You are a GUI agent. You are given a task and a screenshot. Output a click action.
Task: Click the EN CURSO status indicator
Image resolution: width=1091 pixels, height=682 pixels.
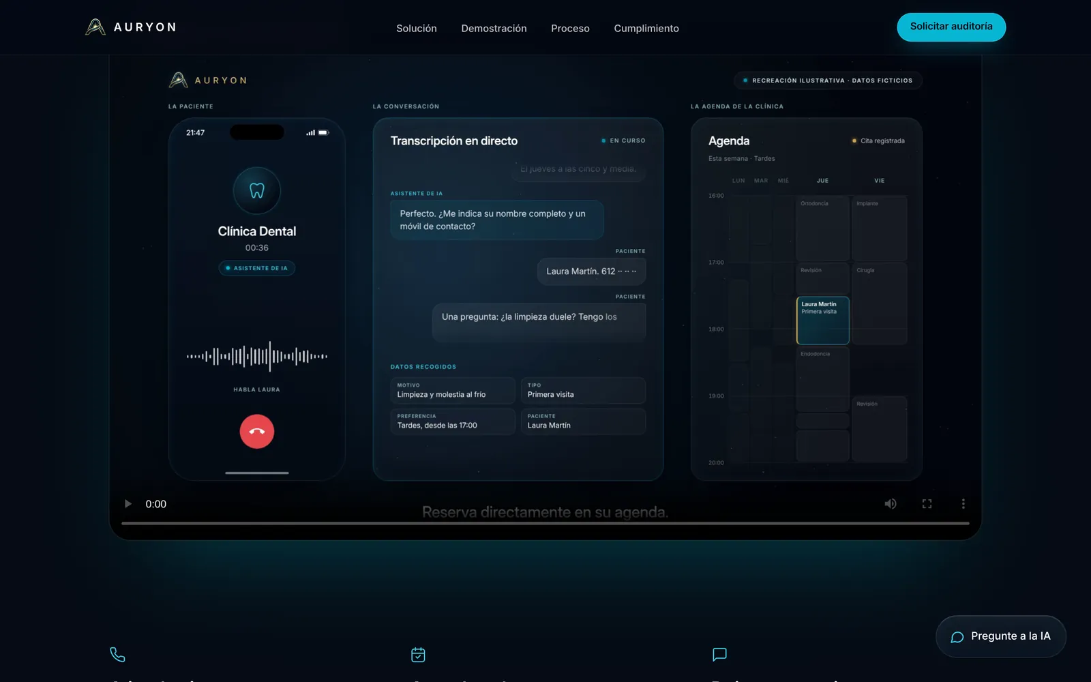(623, 140)
